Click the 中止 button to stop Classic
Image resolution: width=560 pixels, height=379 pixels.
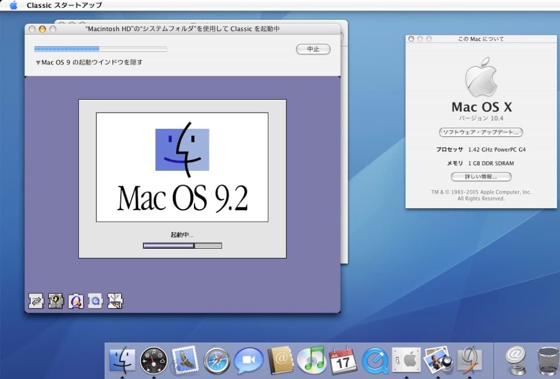313,49
